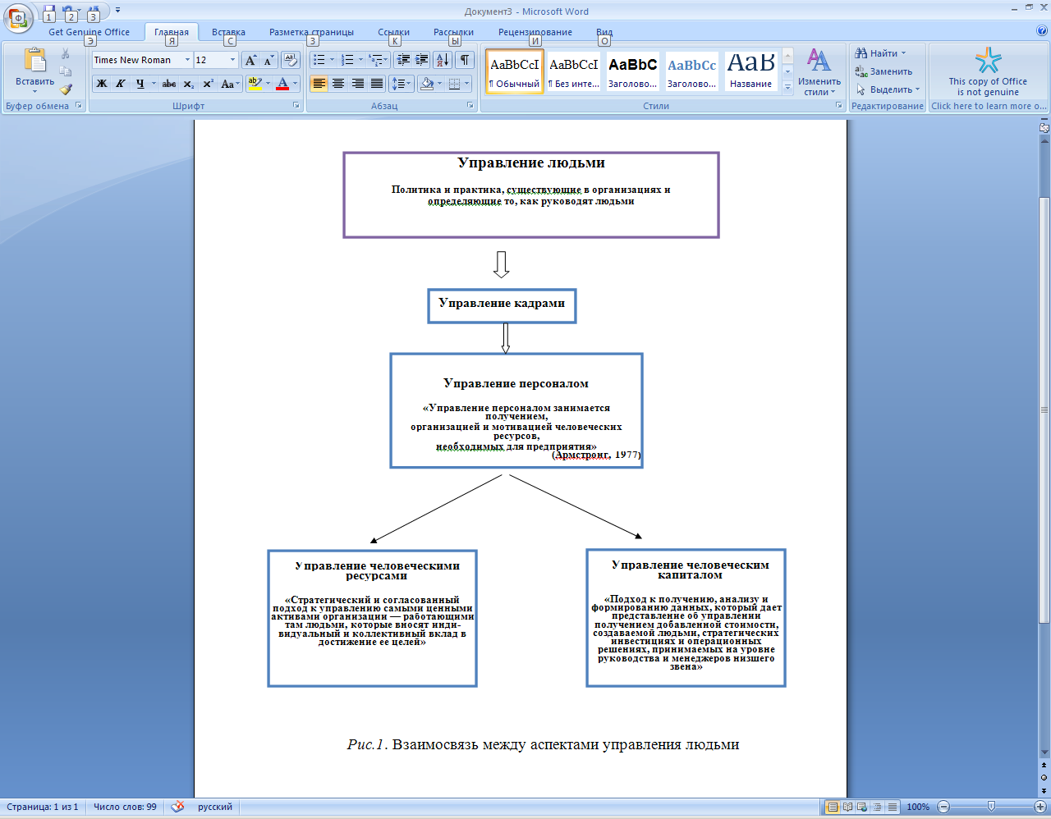The height and width of the screenshot is (819, 1051).
Task: Expand the Font dialog launcher
Action: pyautogui.click(x=296, y=106)
